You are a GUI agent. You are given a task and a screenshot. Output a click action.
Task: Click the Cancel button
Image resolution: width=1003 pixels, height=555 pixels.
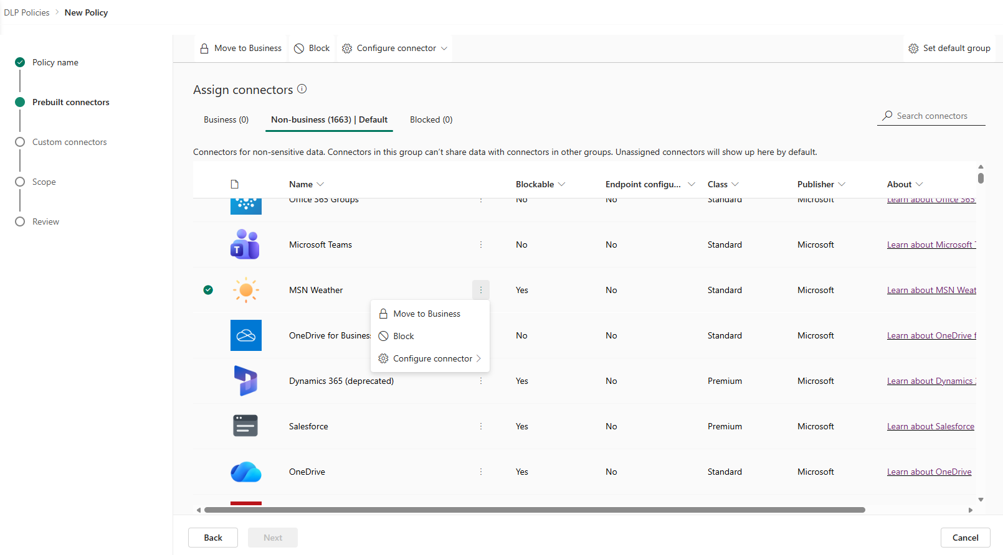click(x=965, y=538)
